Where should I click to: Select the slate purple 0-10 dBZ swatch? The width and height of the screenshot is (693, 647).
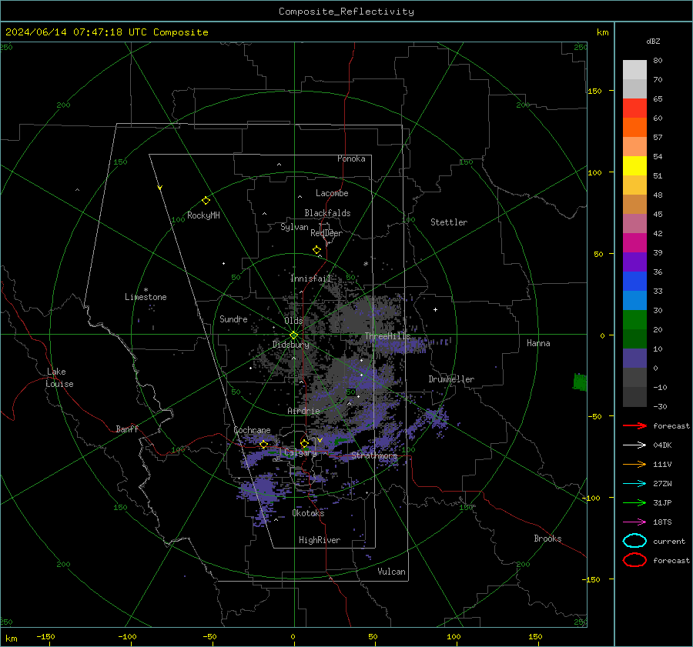(634, 359)
